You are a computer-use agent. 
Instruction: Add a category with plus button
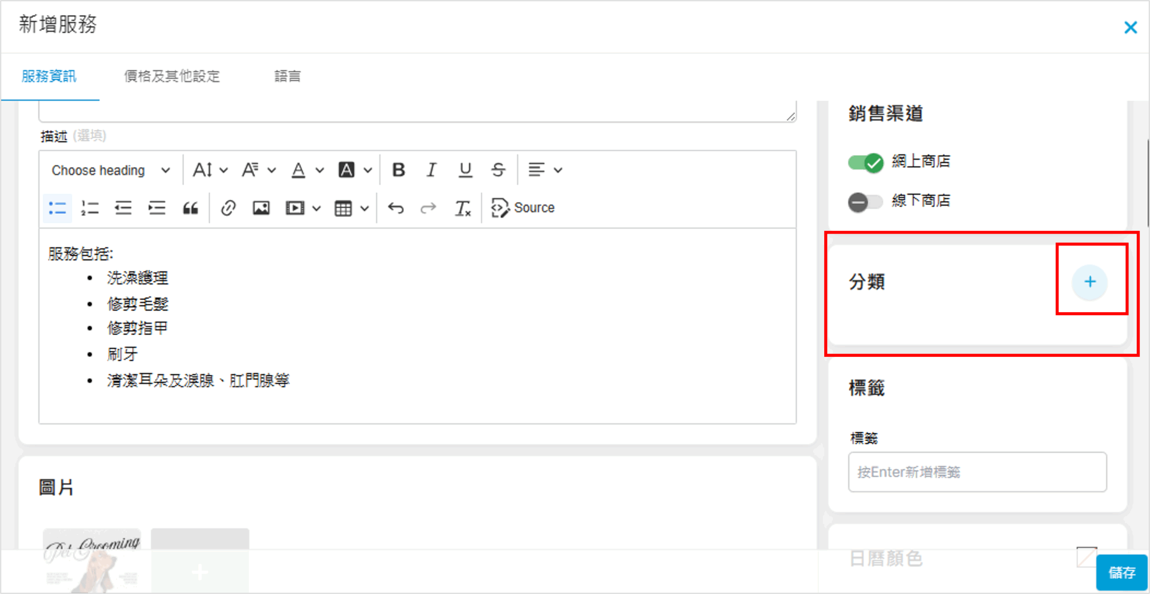pos(1089,282)
